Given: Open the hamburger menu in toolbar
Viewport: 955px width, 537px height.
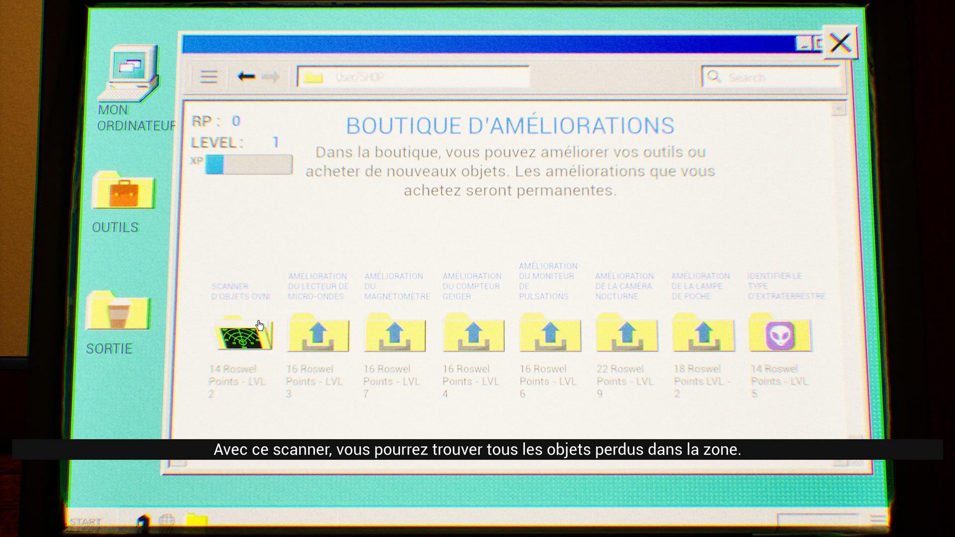Looking at the screenshot, I should 209,77.
